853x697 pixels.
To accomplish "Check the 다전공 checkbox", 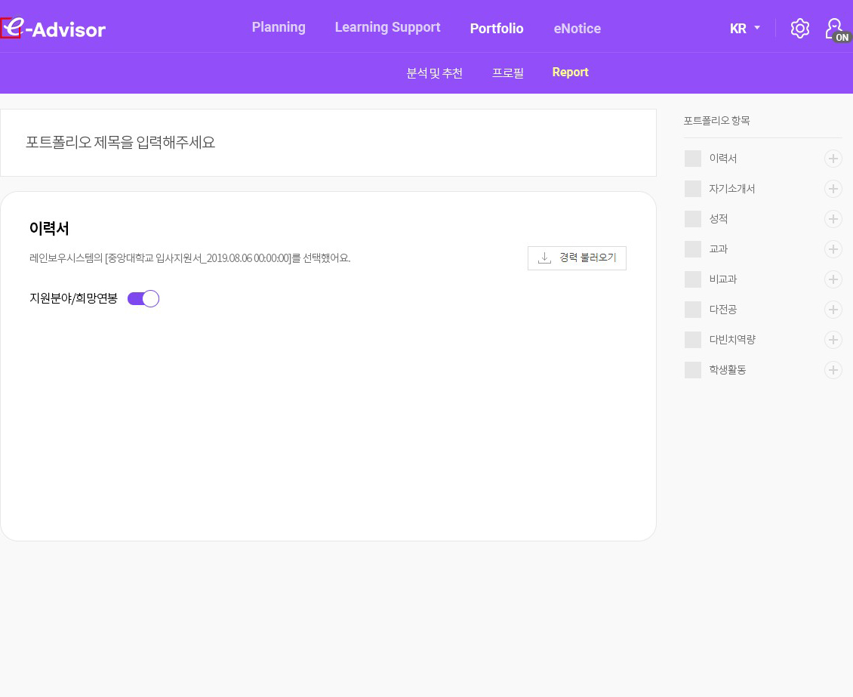I will [693, 310].
